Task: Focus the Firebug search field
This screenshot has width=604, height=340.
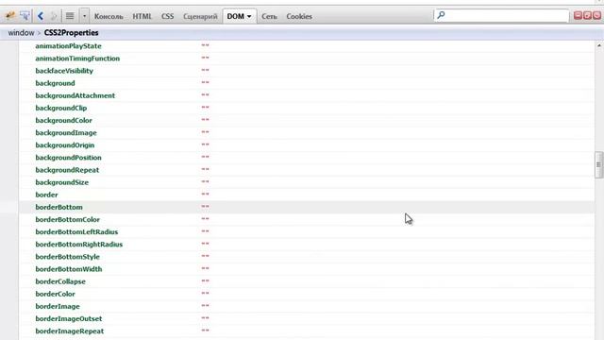Action: (501, 15)
